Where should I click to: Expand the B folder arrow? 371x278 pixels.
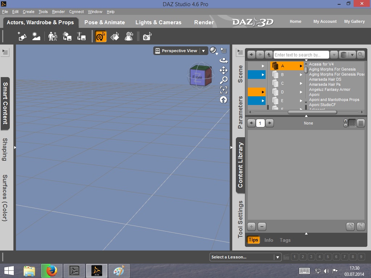pos(301,75)
